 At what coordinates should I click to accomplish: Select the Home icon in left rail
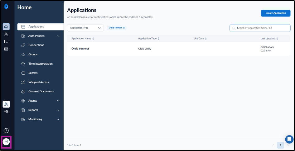(x=6, y=27)
